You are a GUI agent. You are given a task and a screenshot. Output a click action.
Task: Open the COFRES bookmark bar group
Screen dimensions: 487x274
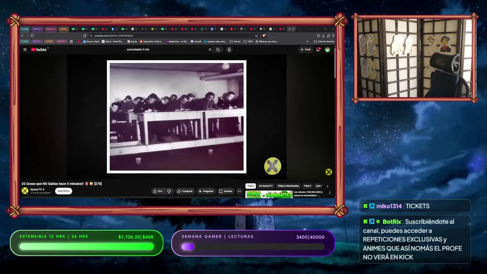click(49, 41)
